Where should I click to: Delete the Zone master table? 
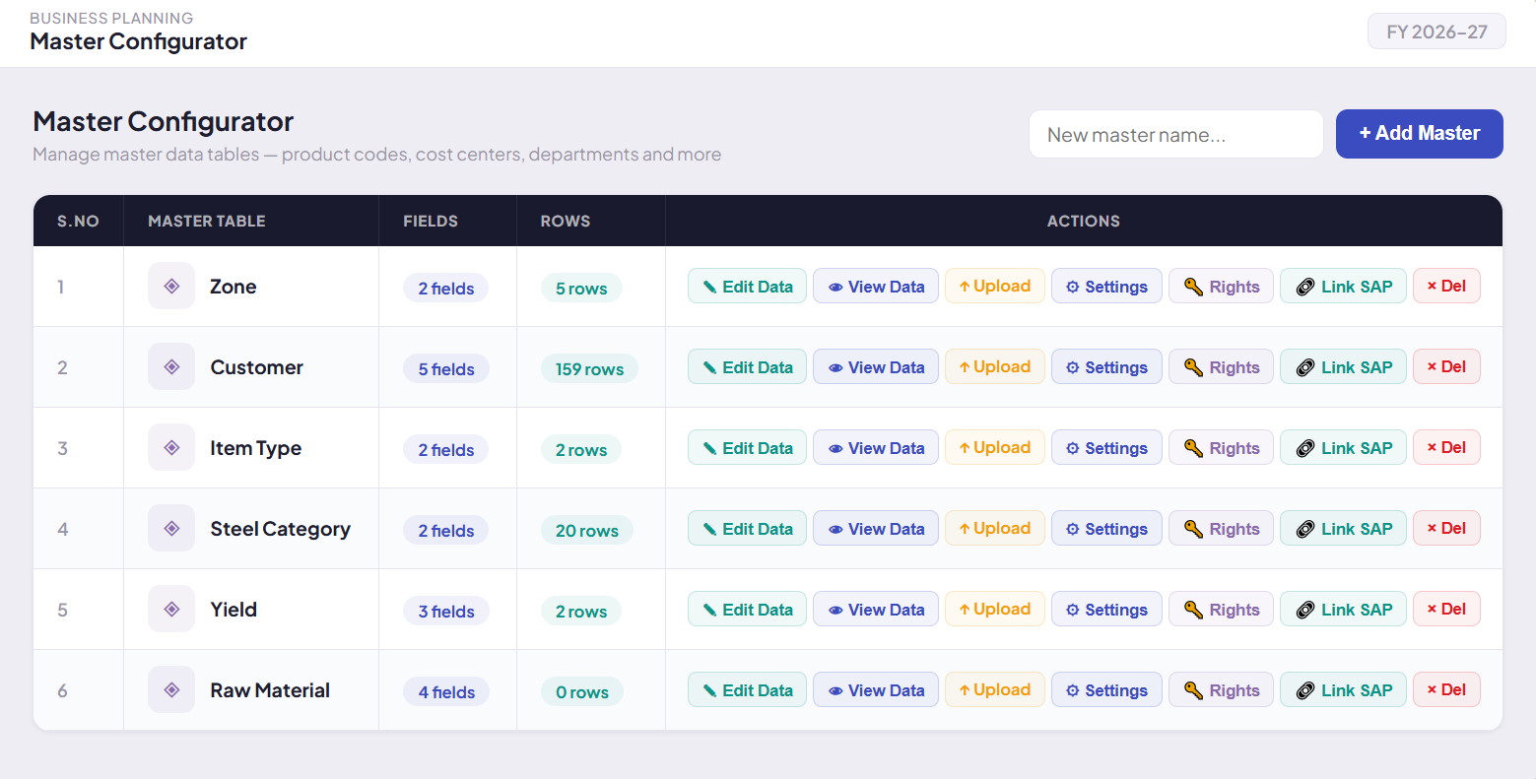[1446, 287]
